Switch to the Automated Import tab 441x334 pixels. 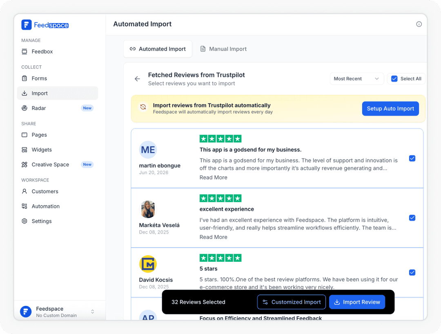click(x=158, y=49)
